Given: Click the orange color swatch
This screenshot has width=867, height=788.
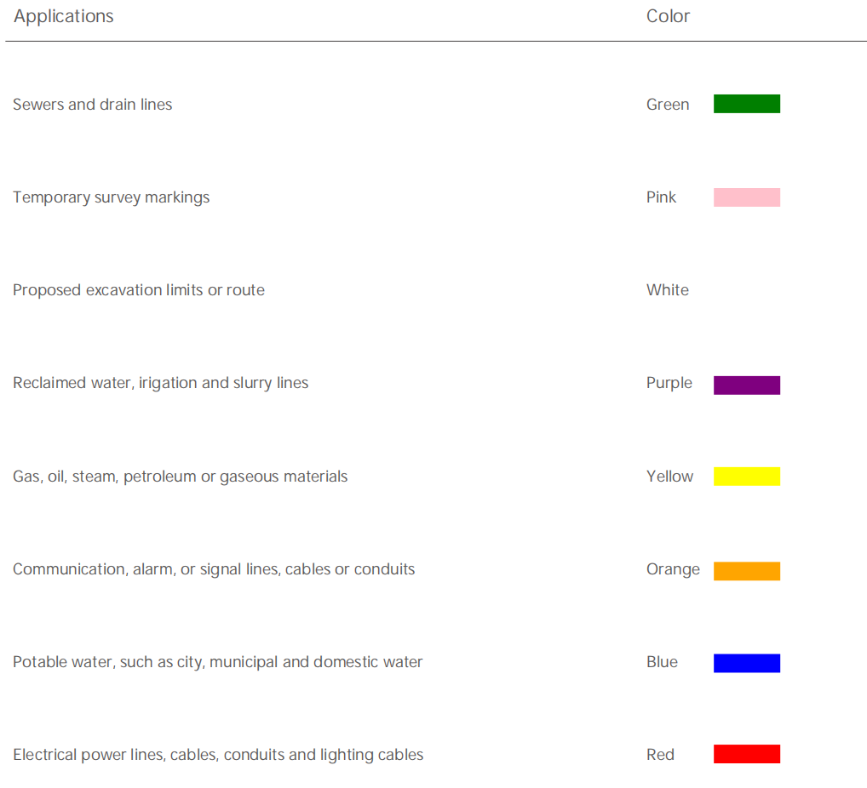Looking at the screenshot, I should (746, 571).
